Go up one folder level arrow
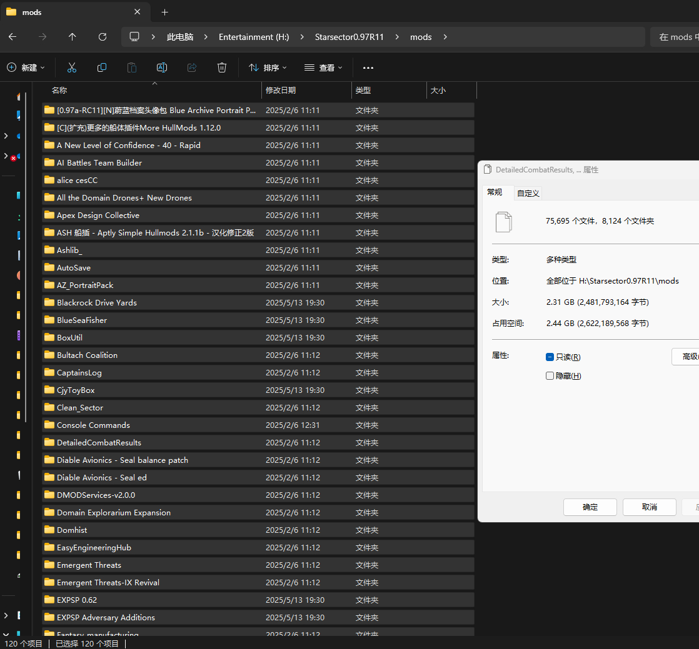This screenshot has height=649, width=699. click(x=73, y=37)
